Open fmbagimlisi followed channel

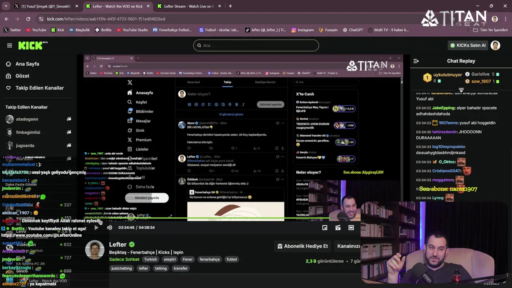click(38, 132)
